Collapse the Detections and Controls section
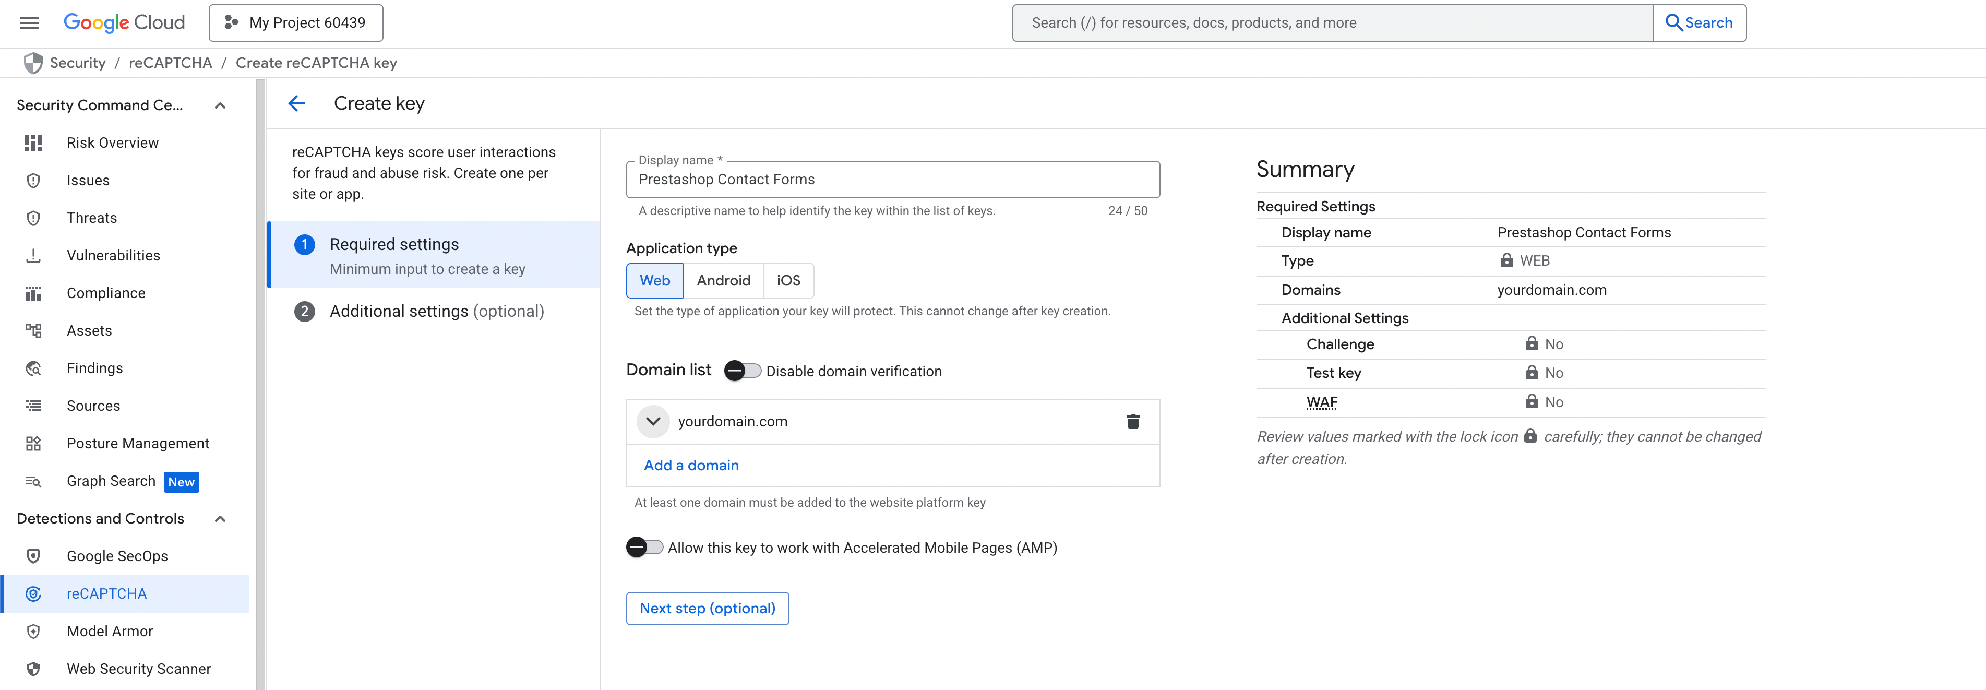Viewport: 1986px width, 690px height. coord(220,519)
